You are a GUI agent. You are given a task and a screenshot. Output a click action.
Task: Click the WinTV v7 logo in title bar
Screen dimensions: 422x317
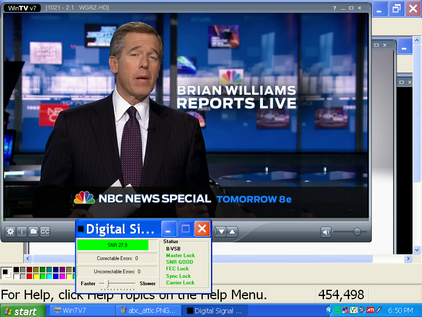(22, 8)
